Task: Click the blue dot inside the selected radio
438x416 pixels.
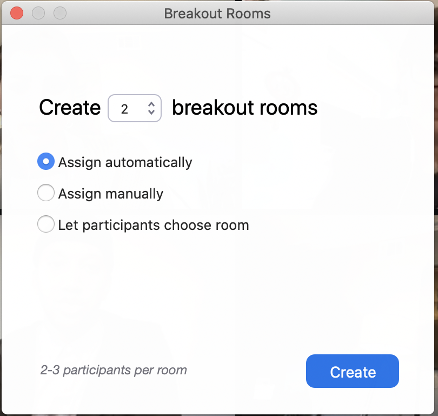Action: 46,162
